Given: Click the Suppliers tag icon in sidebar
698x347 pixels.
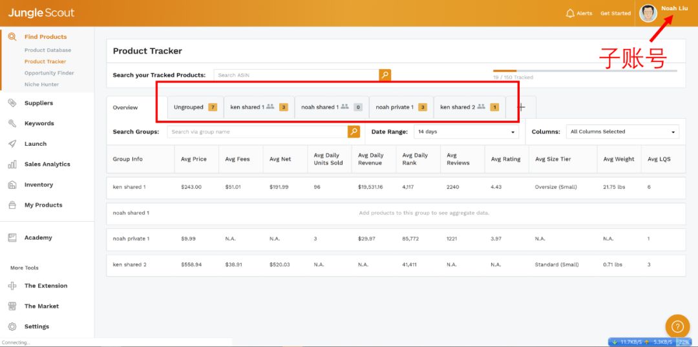Looking at the screenshot, I should coord(12,103).
